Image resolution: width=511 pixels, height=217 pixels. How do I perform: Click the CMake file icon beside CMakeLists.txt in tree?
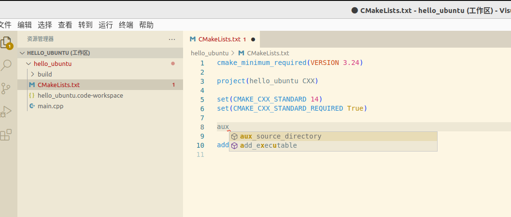(32, 85)
